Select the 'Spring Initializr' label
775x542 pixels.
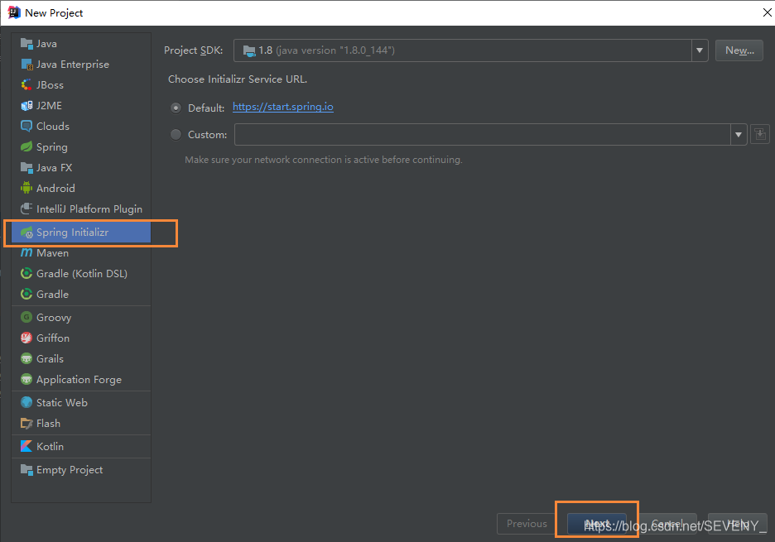(72, 233)
